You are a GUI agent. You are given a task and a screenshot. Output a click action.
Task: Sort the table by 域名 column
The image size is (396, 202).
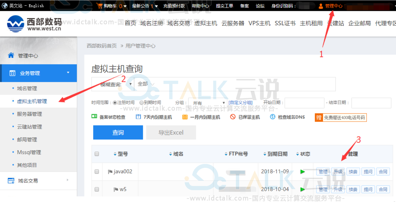click(176, 154)
